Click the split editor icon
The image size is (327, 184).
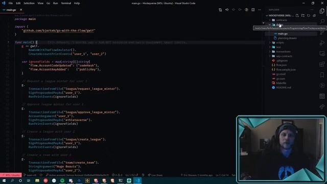click(x=253, y=10)
